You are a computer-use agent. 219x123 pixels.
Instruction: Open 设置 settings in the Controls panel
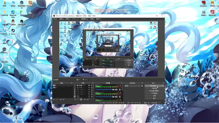pos(154,96)
